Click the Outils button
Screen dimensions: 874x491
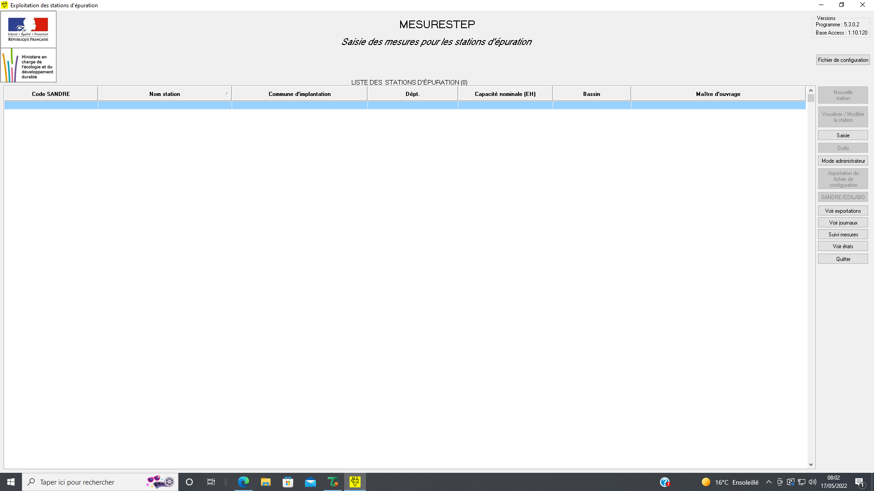point(843,148)
